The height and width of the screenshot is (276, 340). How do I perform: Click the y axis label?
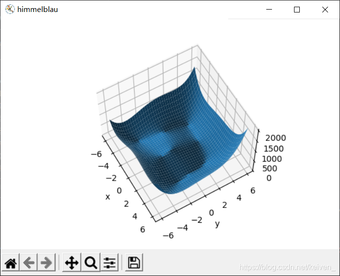217,224
